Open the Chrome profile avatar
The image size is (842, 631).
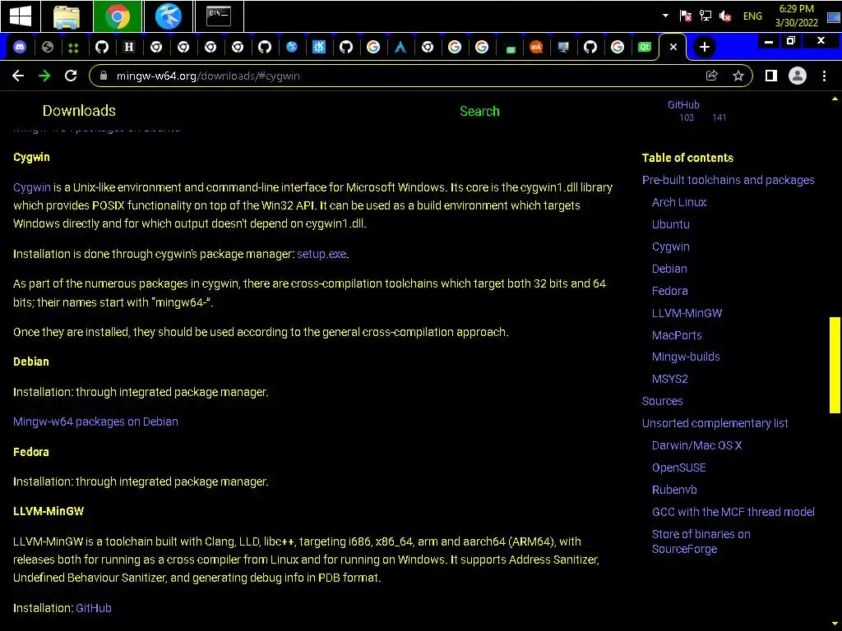point(798,76)
